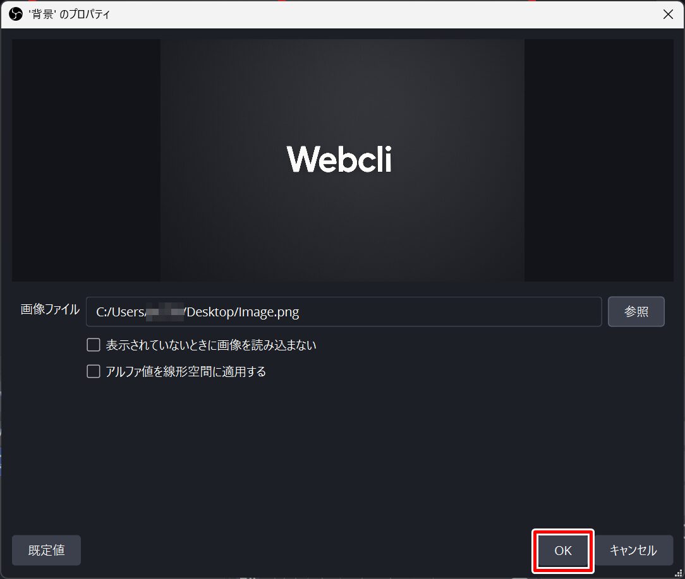Click the '背景' のプロパティ title text
The image size is (685, 579).
[69, 15]
